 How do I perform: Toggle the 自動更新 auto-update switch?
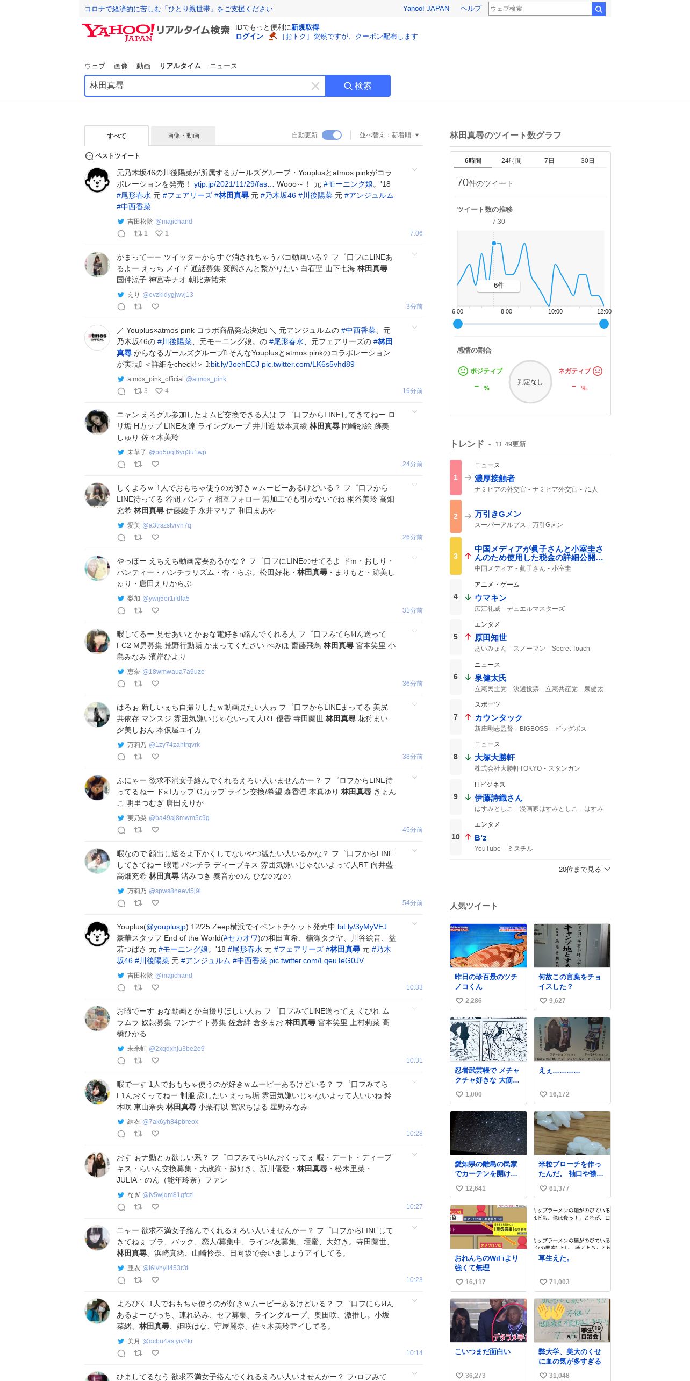pos(332,135)
